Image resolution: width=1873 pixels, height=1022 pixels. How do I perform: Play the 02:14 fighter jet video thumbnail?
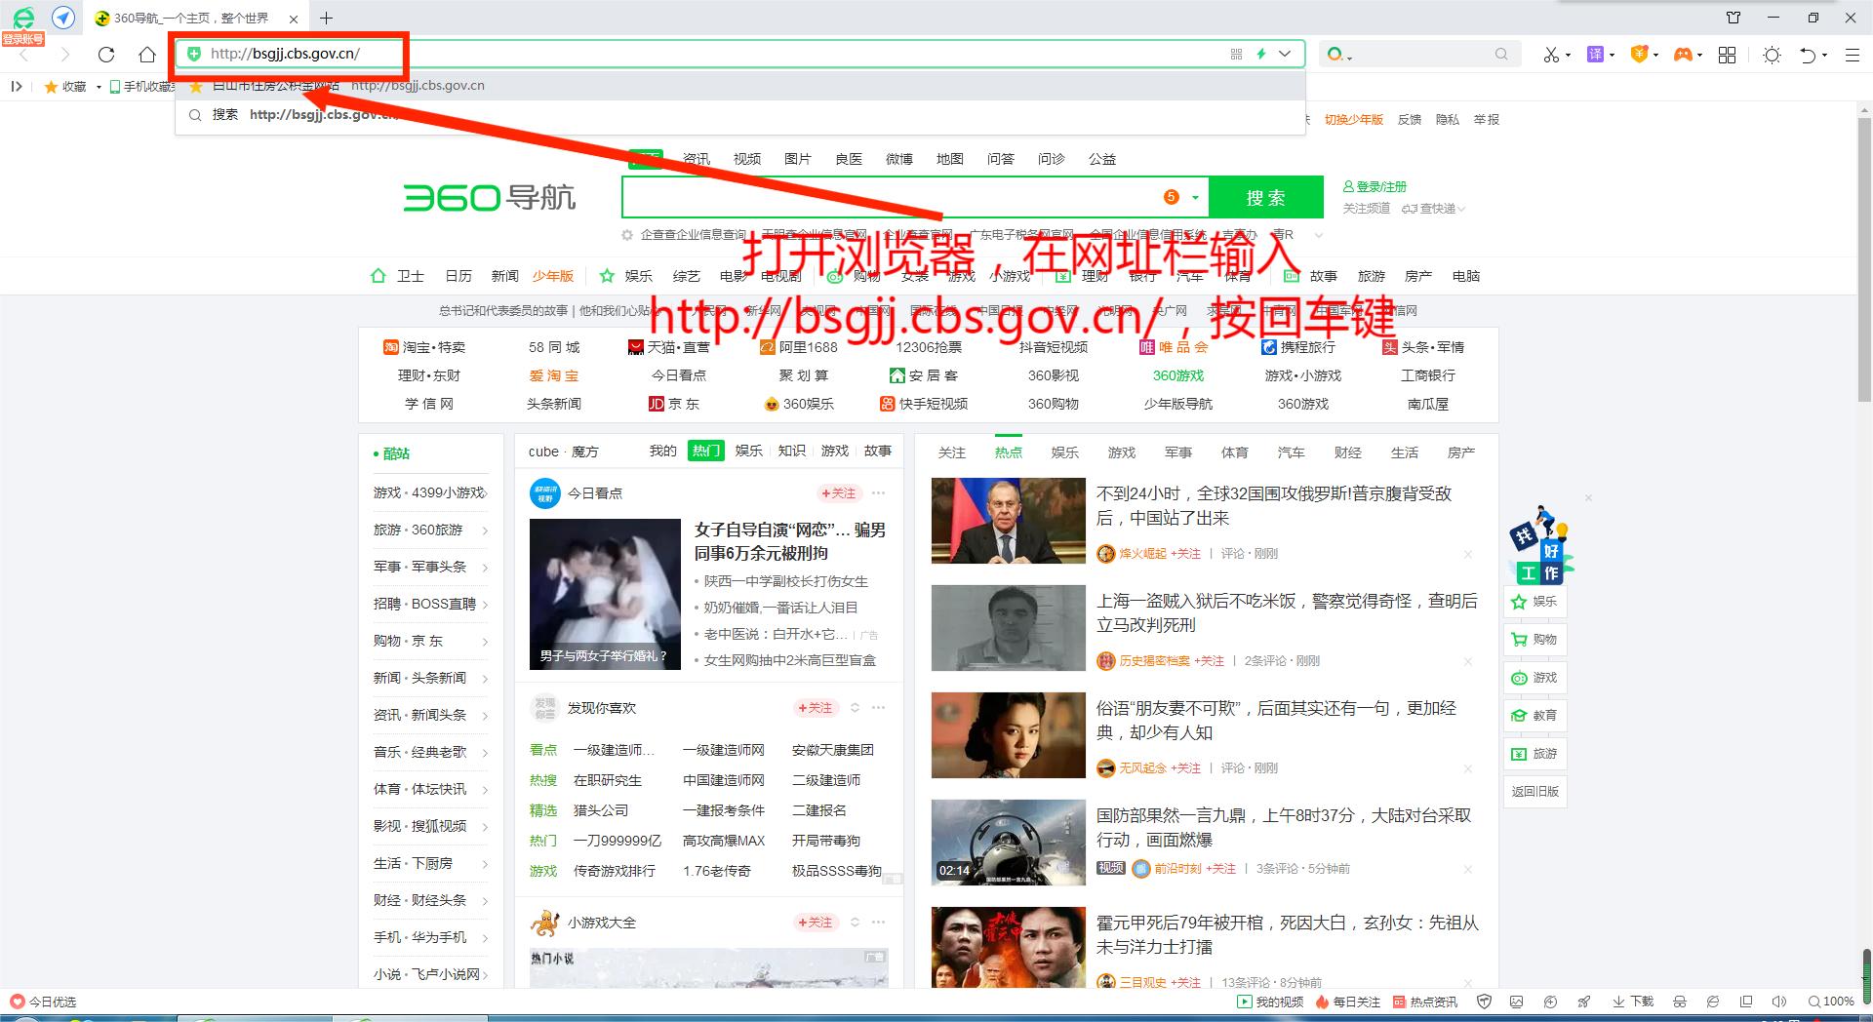[x=1009, y=843]
